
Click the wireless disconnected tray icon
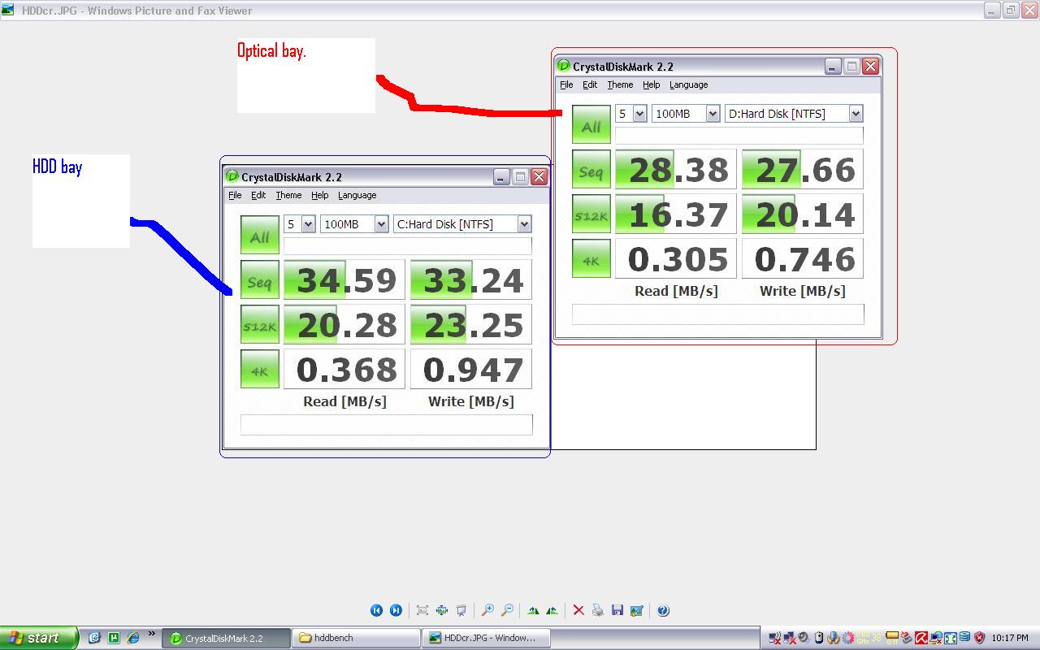(775, 638)
